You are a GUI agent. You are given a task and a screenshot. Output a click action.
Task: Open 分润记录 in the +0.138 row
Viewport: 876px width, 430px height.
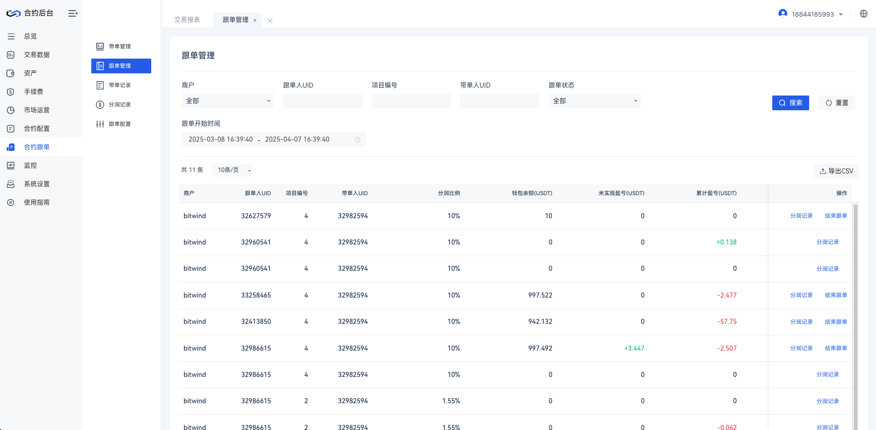click(828, 242)
